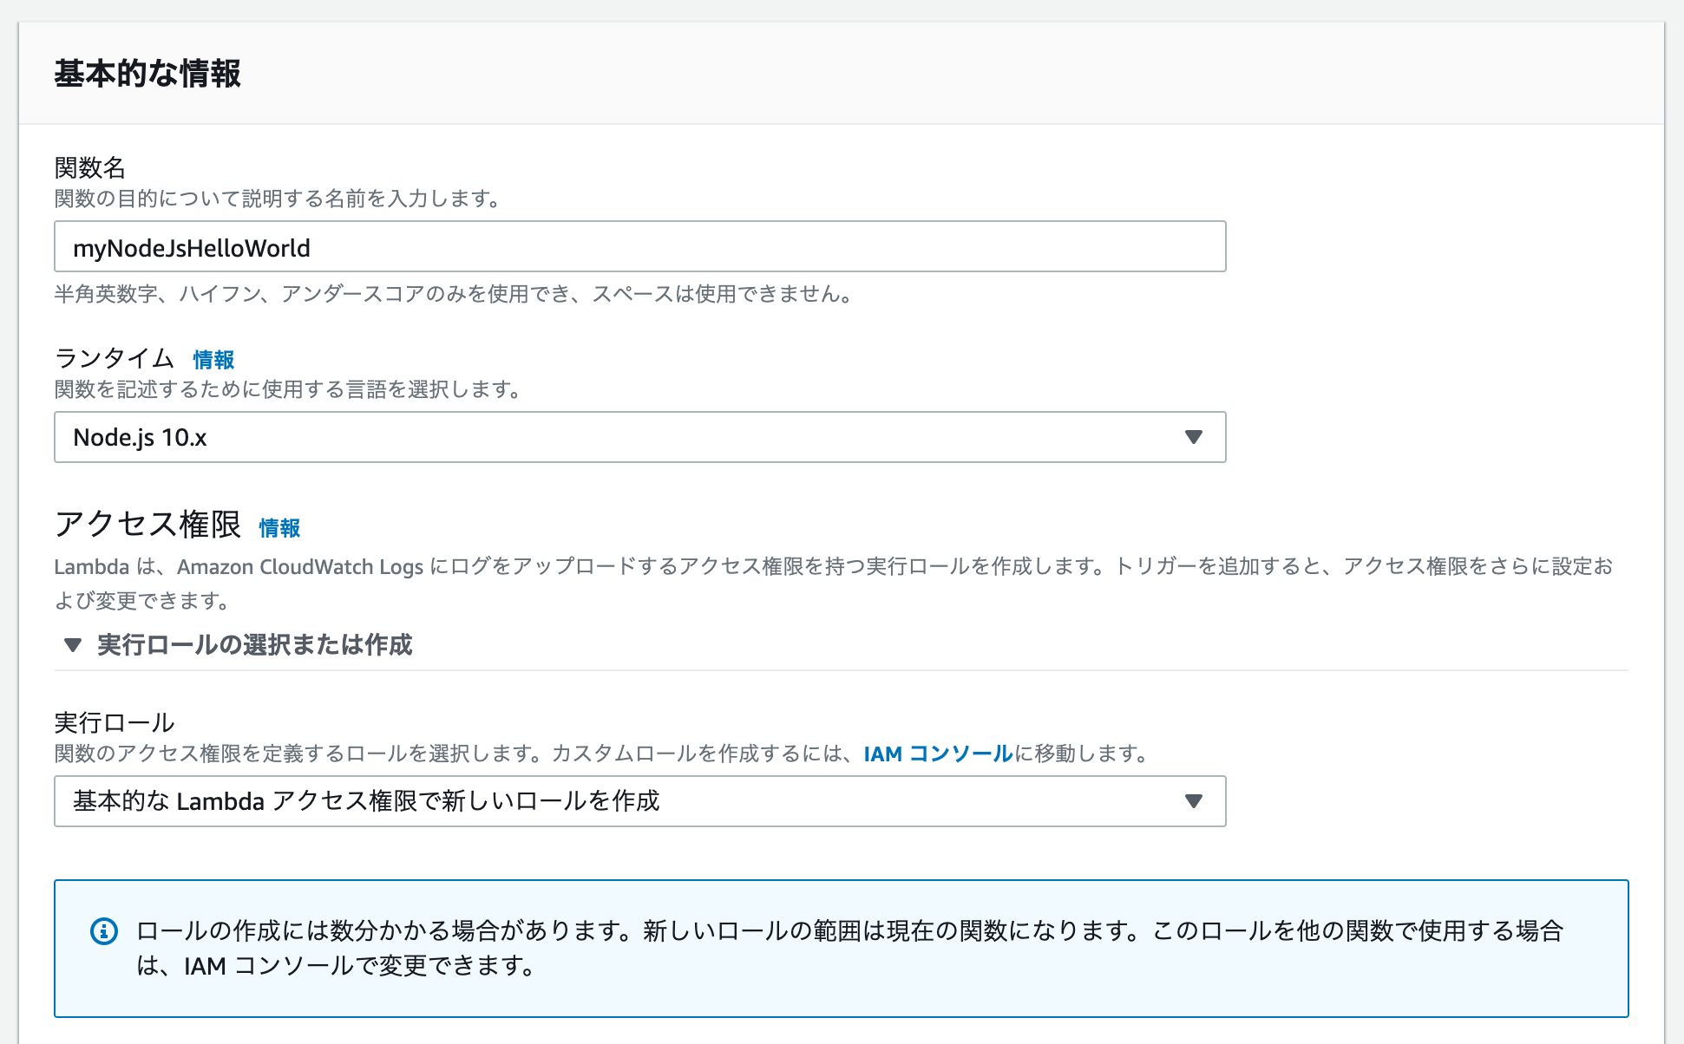Image resolution: width=1684 pixels, height=1044 pixels.
Task: Click the info icon in the blue notice
Action: 103,931
